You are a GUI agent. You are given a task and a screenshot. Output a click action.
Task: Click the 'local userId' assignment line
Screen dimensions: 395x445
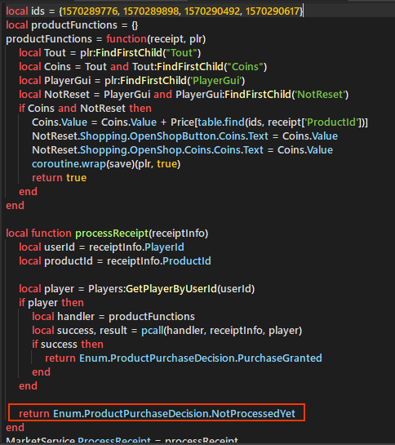coord(101,247)
